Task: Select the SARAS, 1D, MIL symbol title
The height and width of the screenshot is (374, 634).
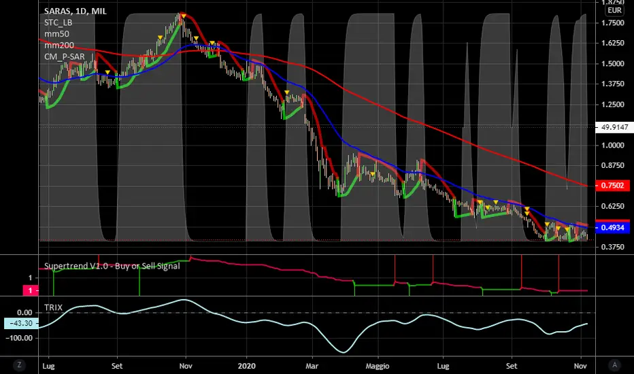Action: pyautogui.click(x=76, y=12)
